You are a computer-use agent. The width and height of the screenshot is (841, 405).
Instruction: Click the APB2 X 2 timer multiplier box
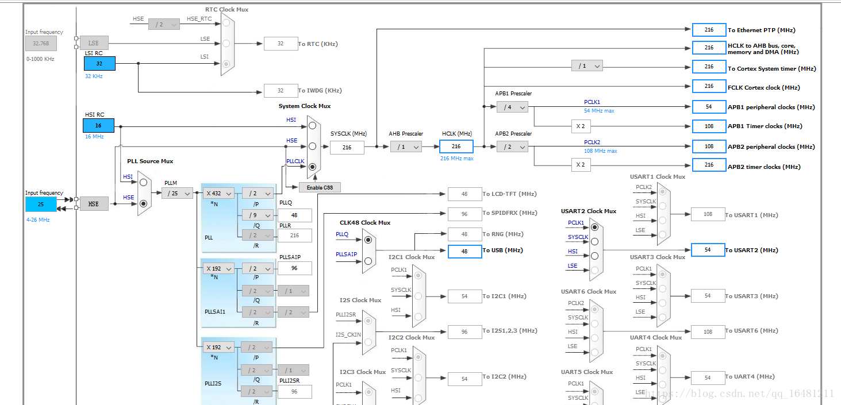[581, 165]
